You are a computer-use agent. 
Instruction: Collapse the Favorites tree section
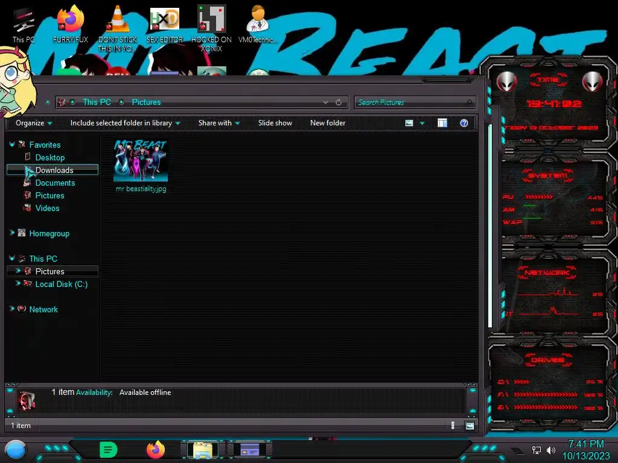pyautogui.click(x=12, y=145)
